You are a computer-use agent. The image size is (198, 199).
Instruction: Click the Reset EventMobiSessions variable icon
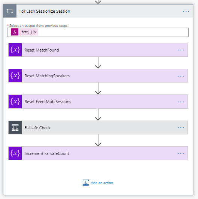pos(15,102)
